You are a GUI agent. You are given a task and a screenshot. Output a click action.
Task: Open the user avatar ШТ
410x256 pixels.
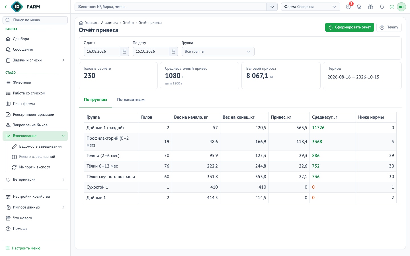pos(401,7)
